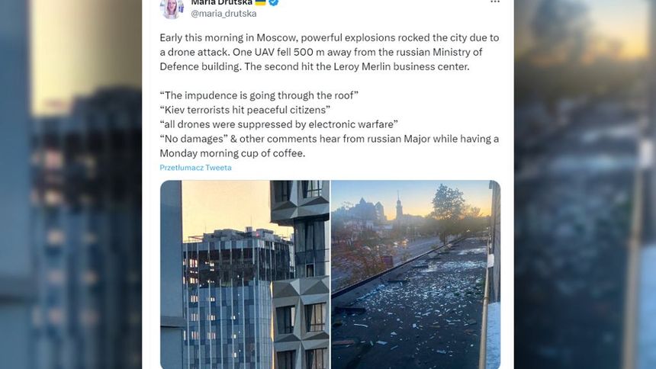Click the tweet's opening line about Moscow explosions
The height and width of the screenshot is (369, 656).
pyautogui.click(x=329, y=37)
